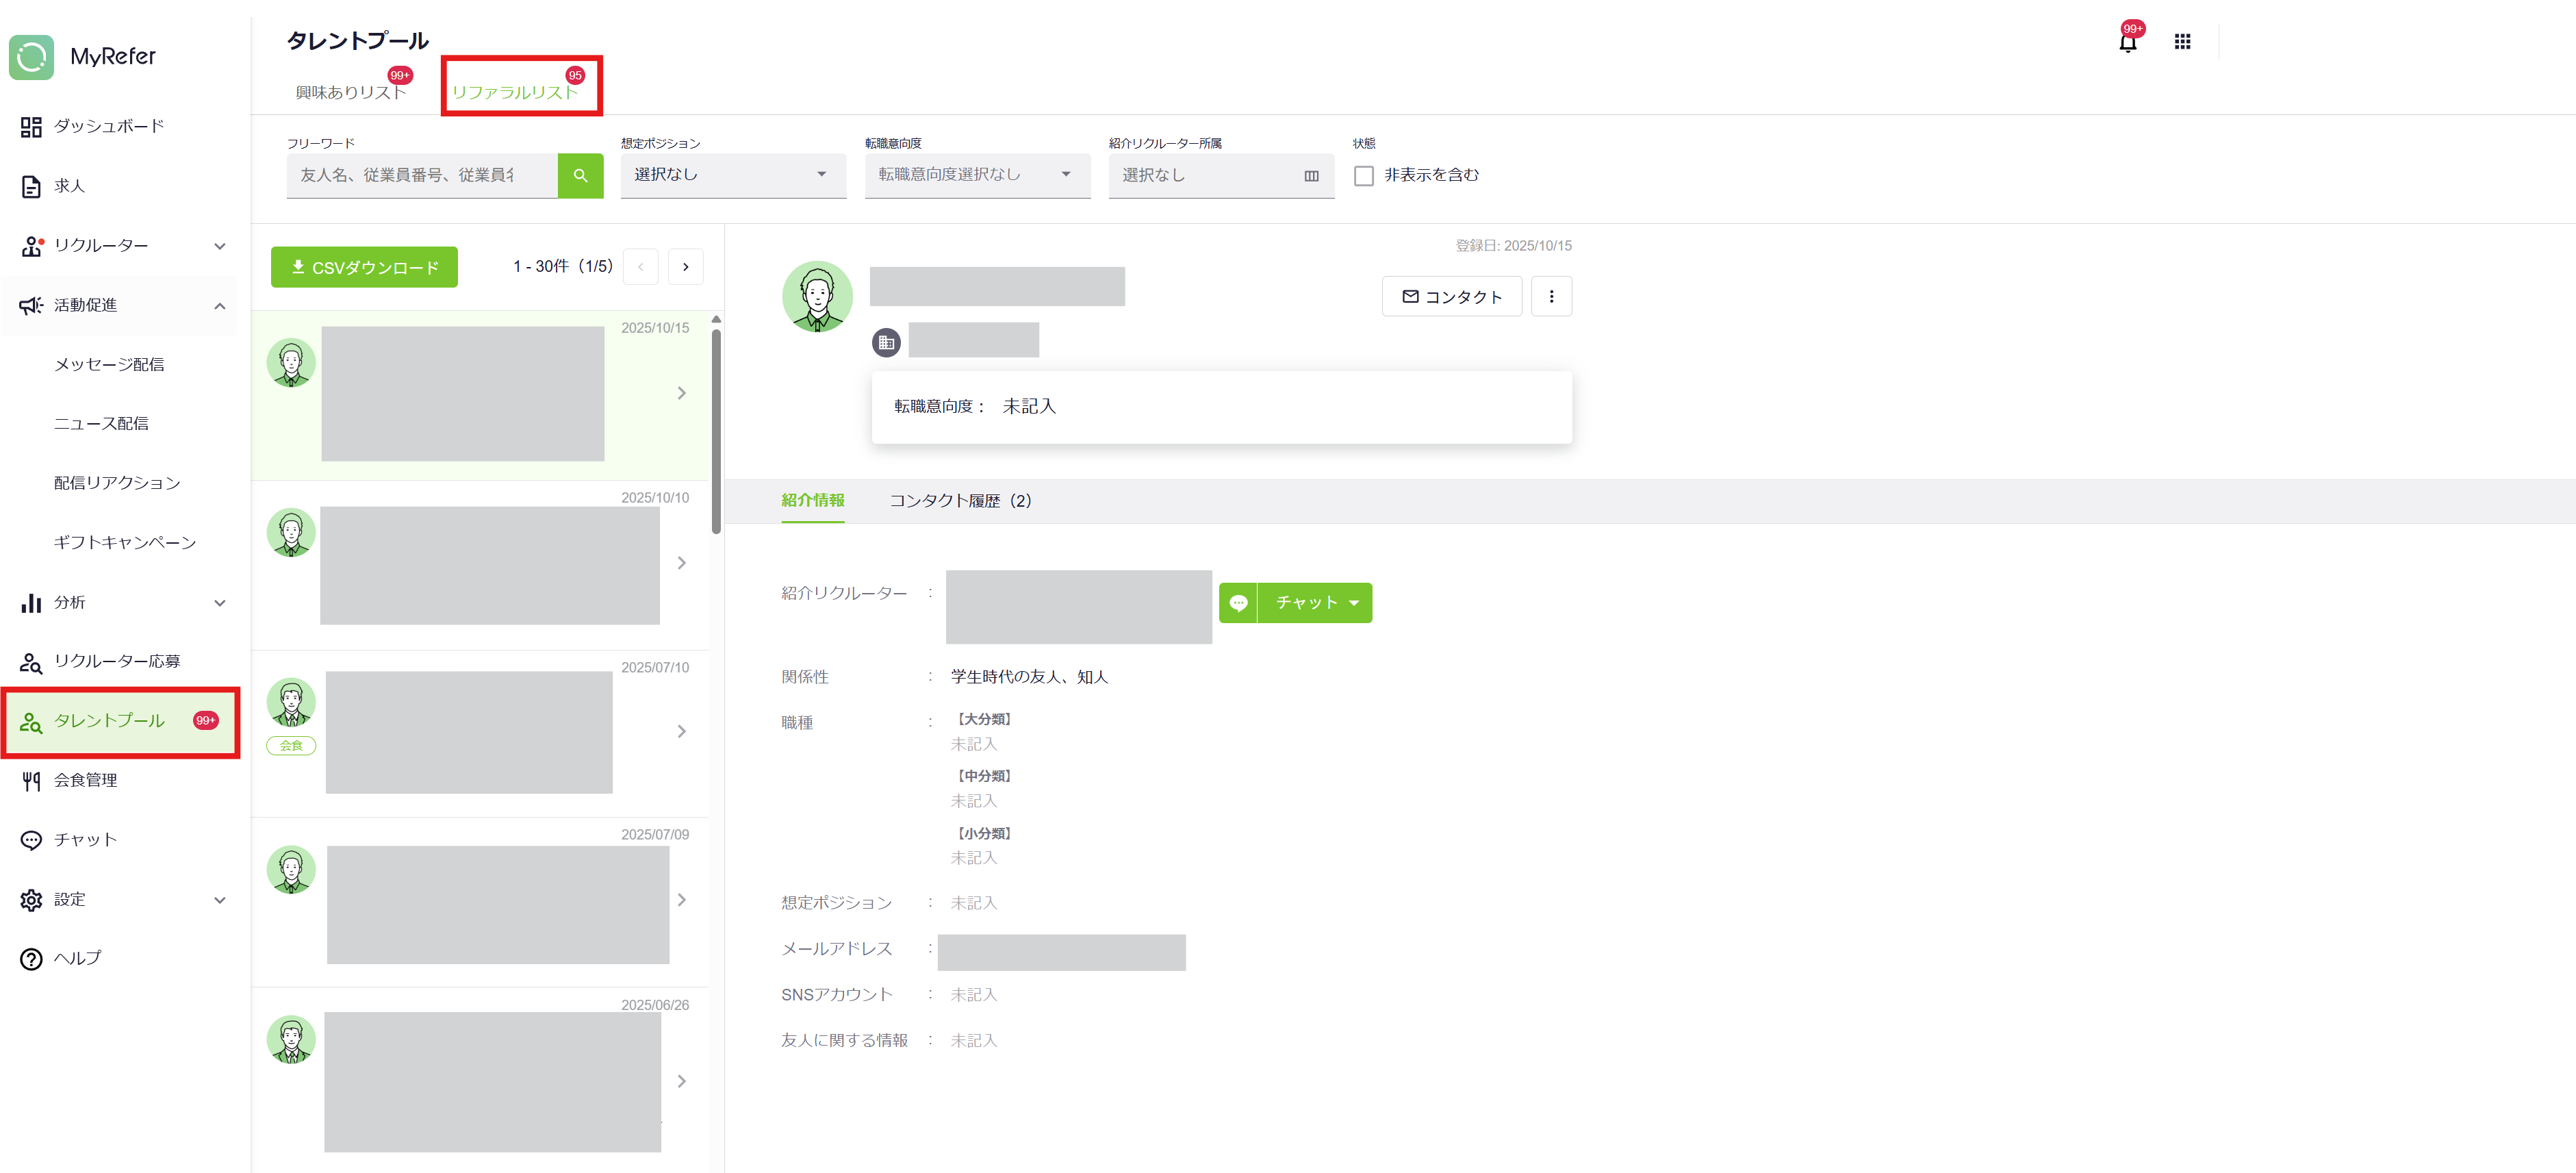Collapse the 活動促進 sidebar section
Viewport: 2576px width, 1173px height.
point(219,306)
